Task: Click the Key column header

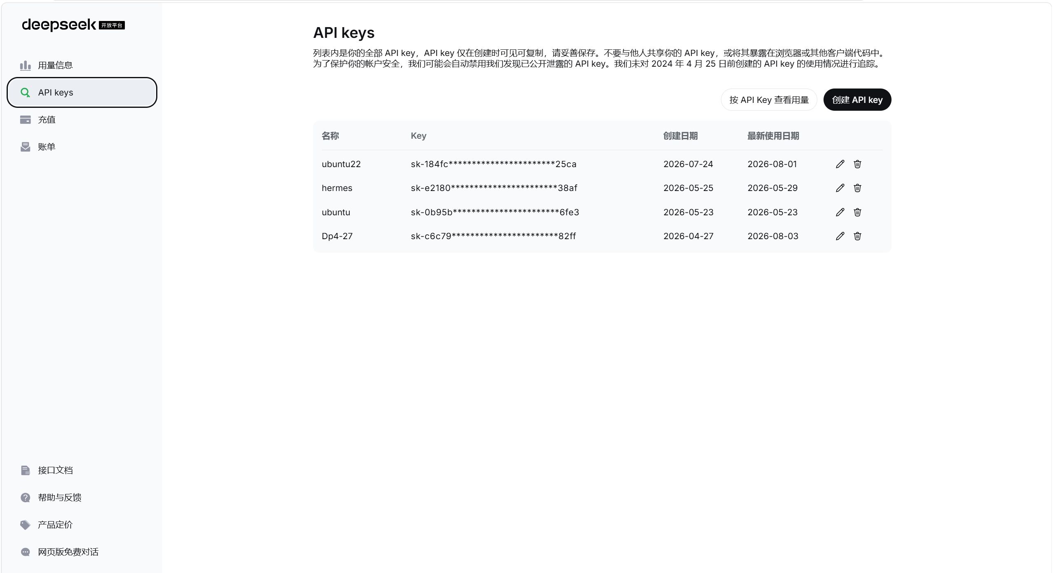Action: (x=419, y=136)
